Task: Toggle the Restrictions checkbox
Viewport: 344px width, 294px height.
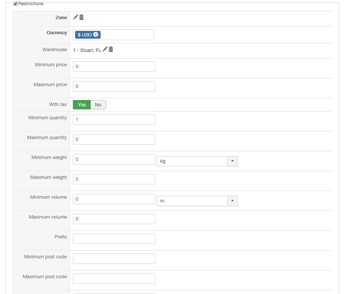Action: 15,4
